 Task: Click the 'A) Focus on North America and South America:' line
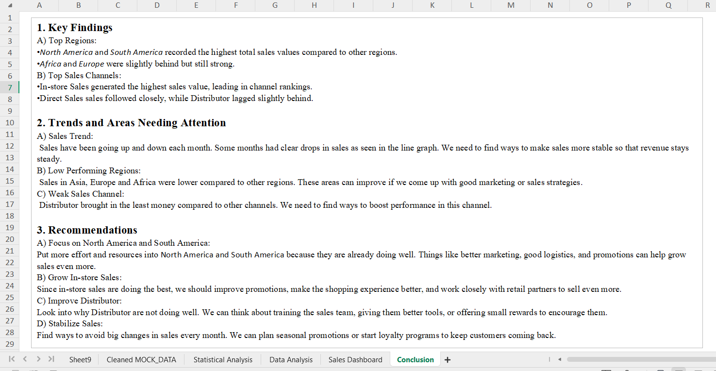pyautogui.click(x=124, y=243)
